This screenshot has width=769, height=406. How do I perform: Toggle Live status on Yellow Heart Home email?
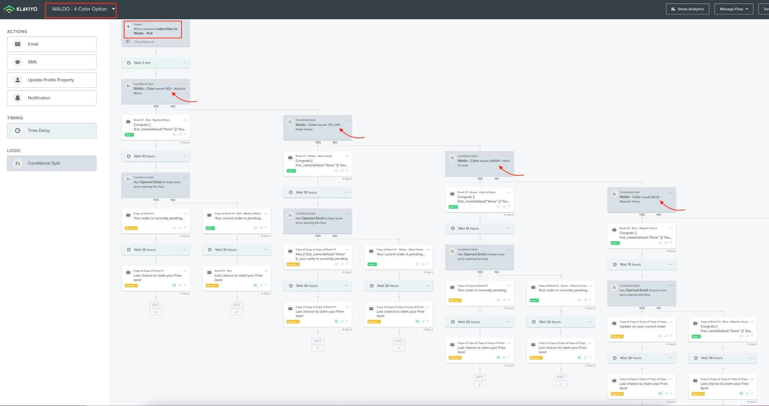click(291, 171)
